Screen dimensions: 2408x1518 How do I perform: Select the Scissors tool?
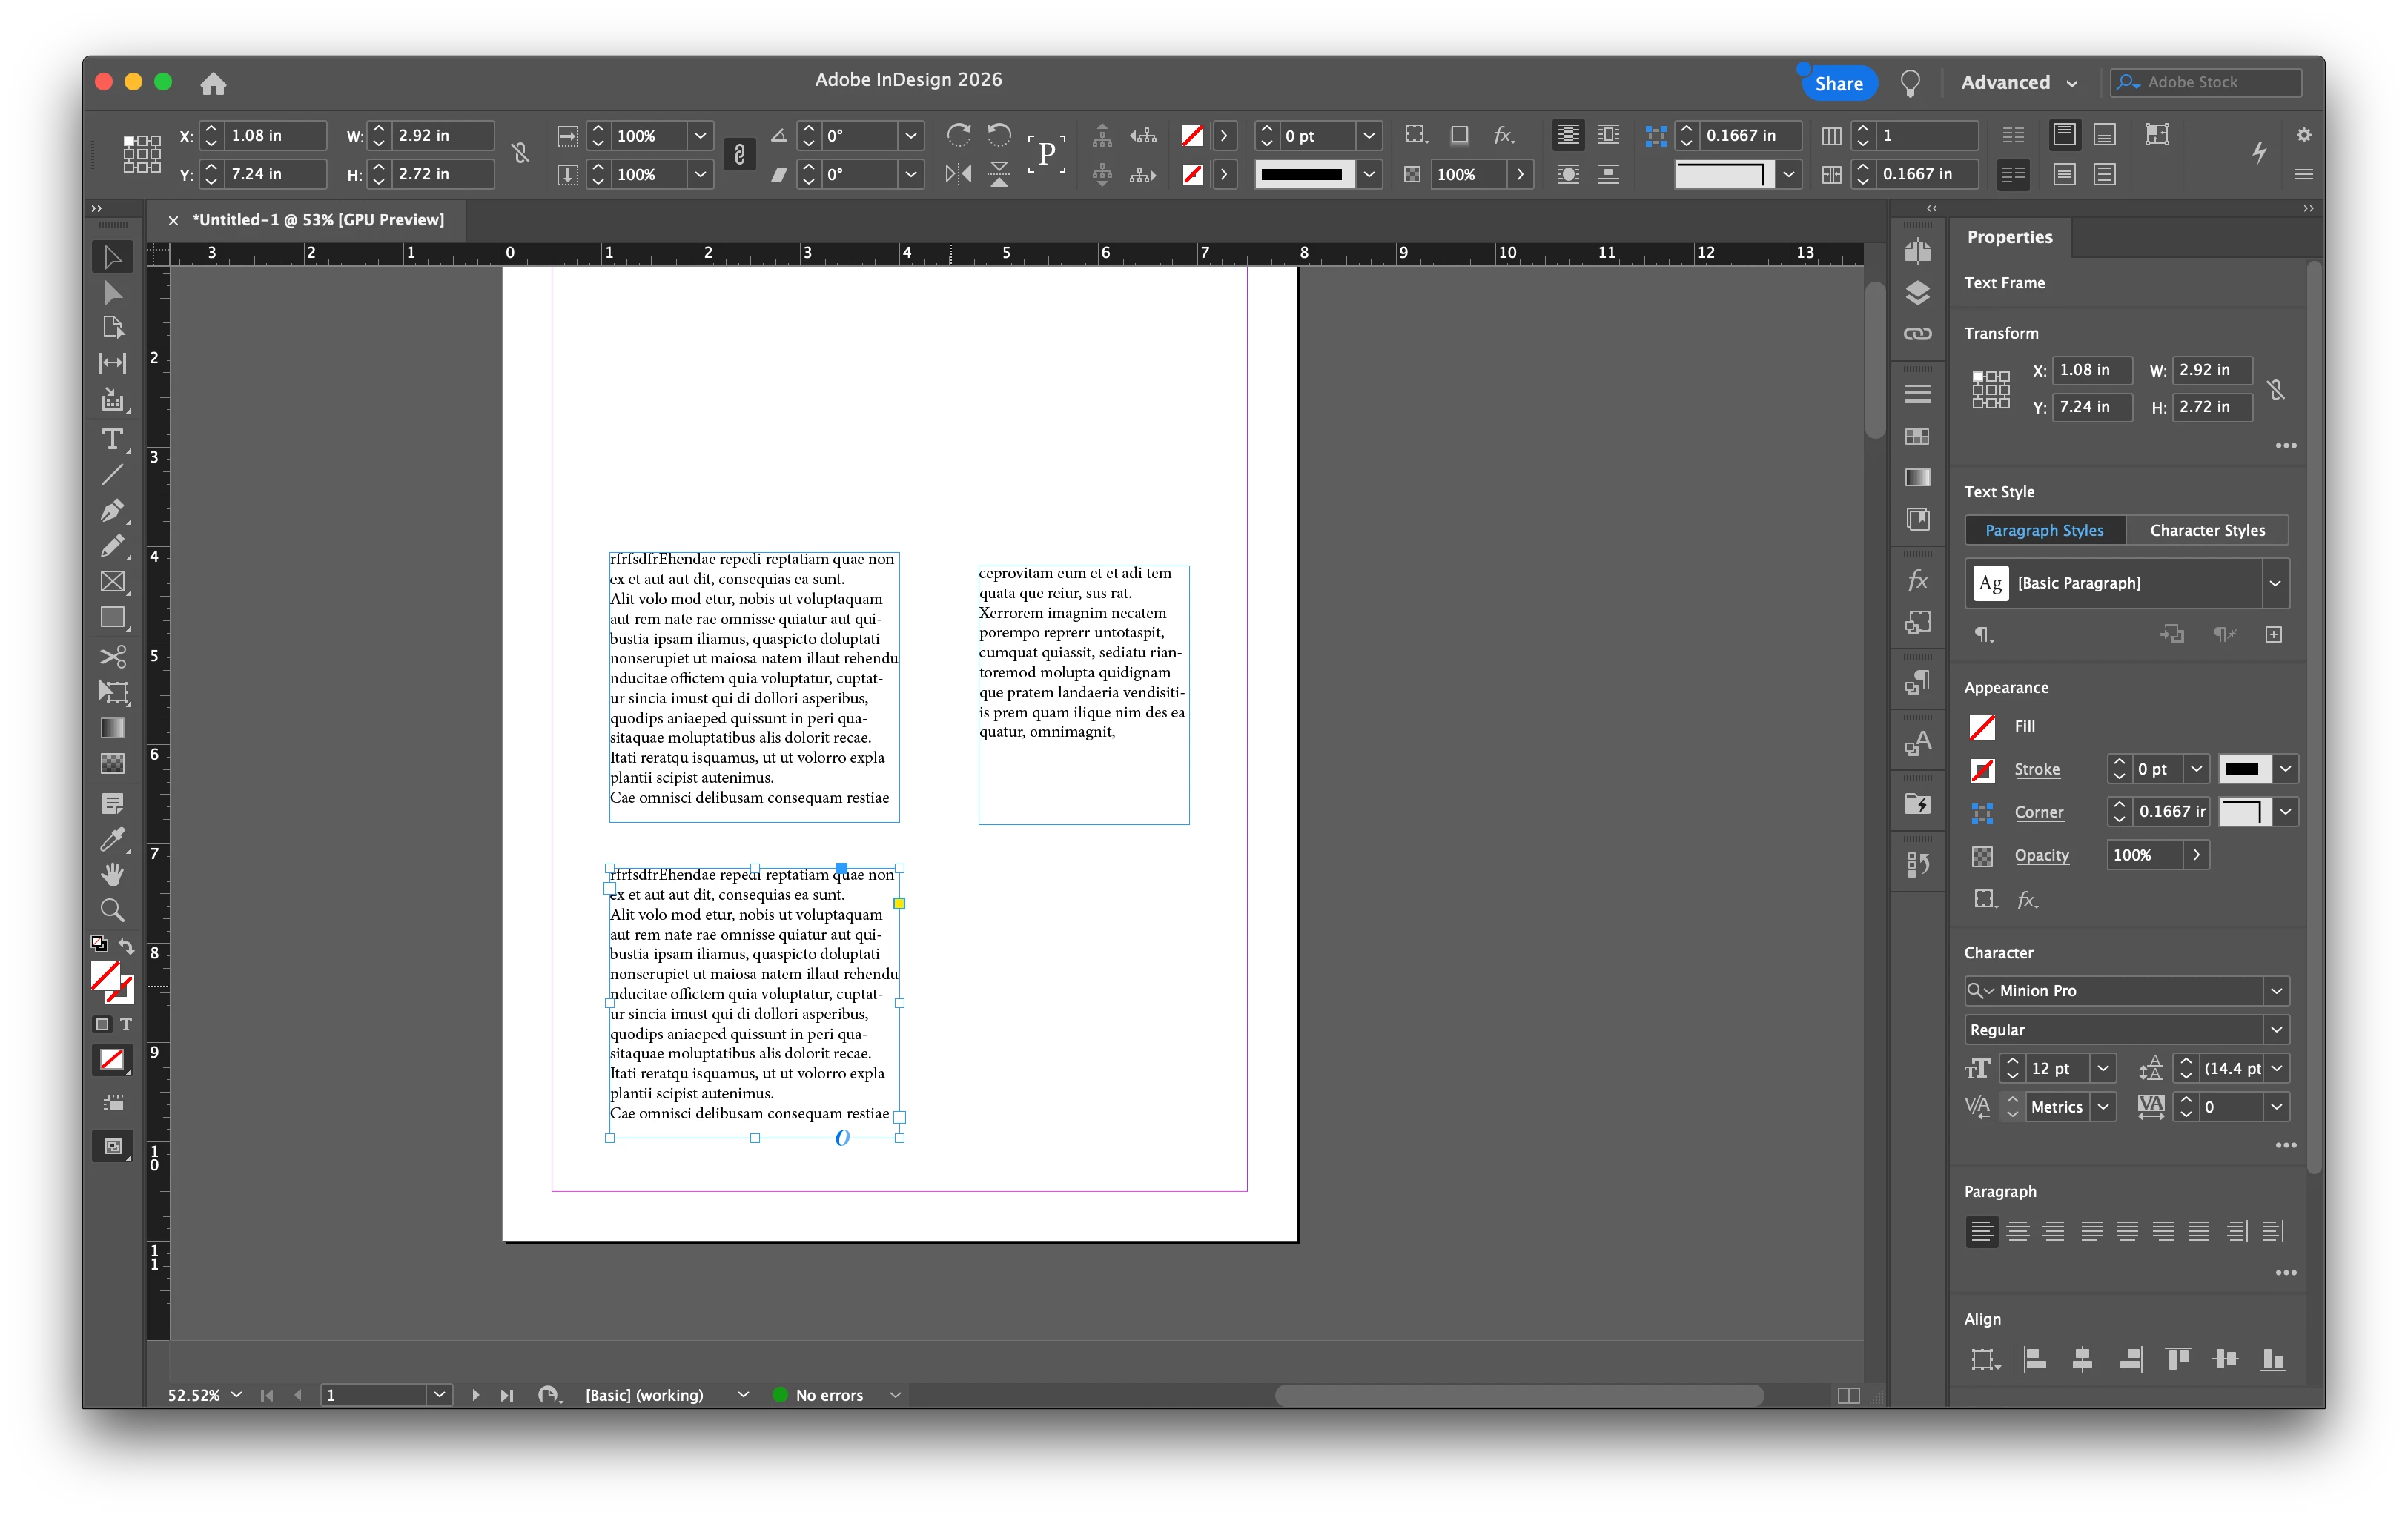point(112,656)
